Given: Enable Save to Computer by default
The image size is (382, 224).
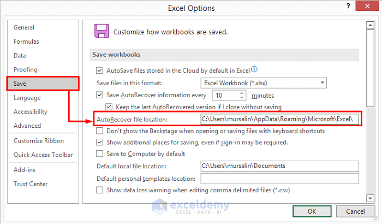Looking at the screenshot, I should pyautogui.click(x=99, y=154).
